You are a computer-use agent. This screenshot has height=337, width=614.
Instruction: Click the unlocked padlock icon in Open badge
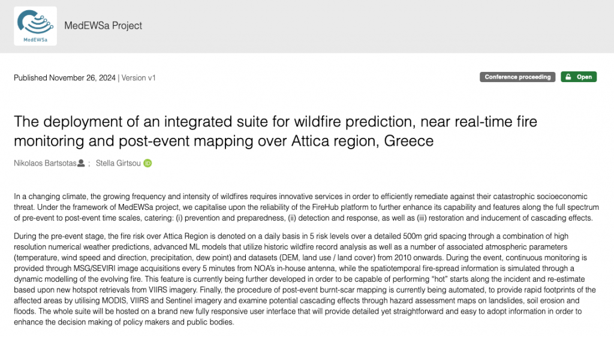click(x=568, y=77)
